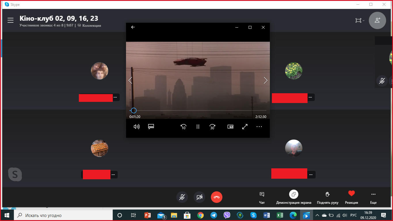393x221 pixels.
Task: Click the call title Кіно-клуб 02, 09, 16, 23
Action: pyautogui.click(x=59, y=18)
